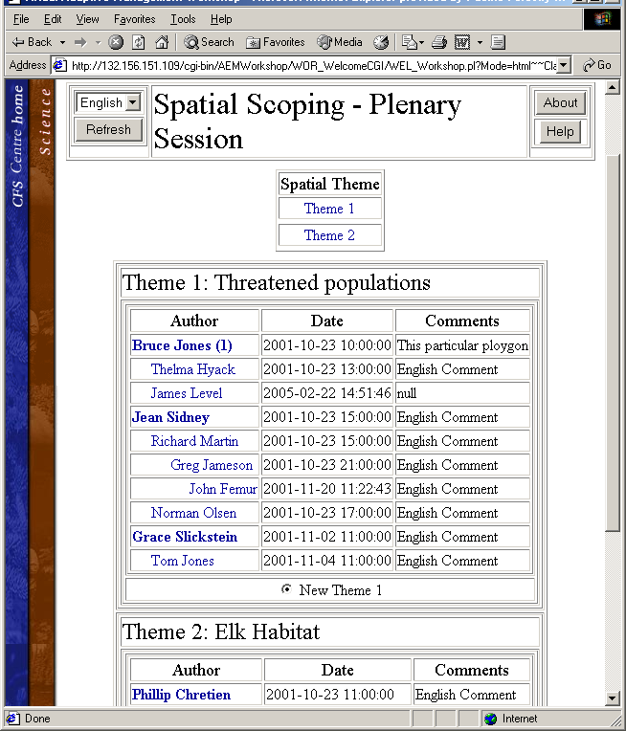Image resolution: width=626 pixels, height=731 pixels.
Task: Click the scrollbar down arrow
Action: click(613, 698)
